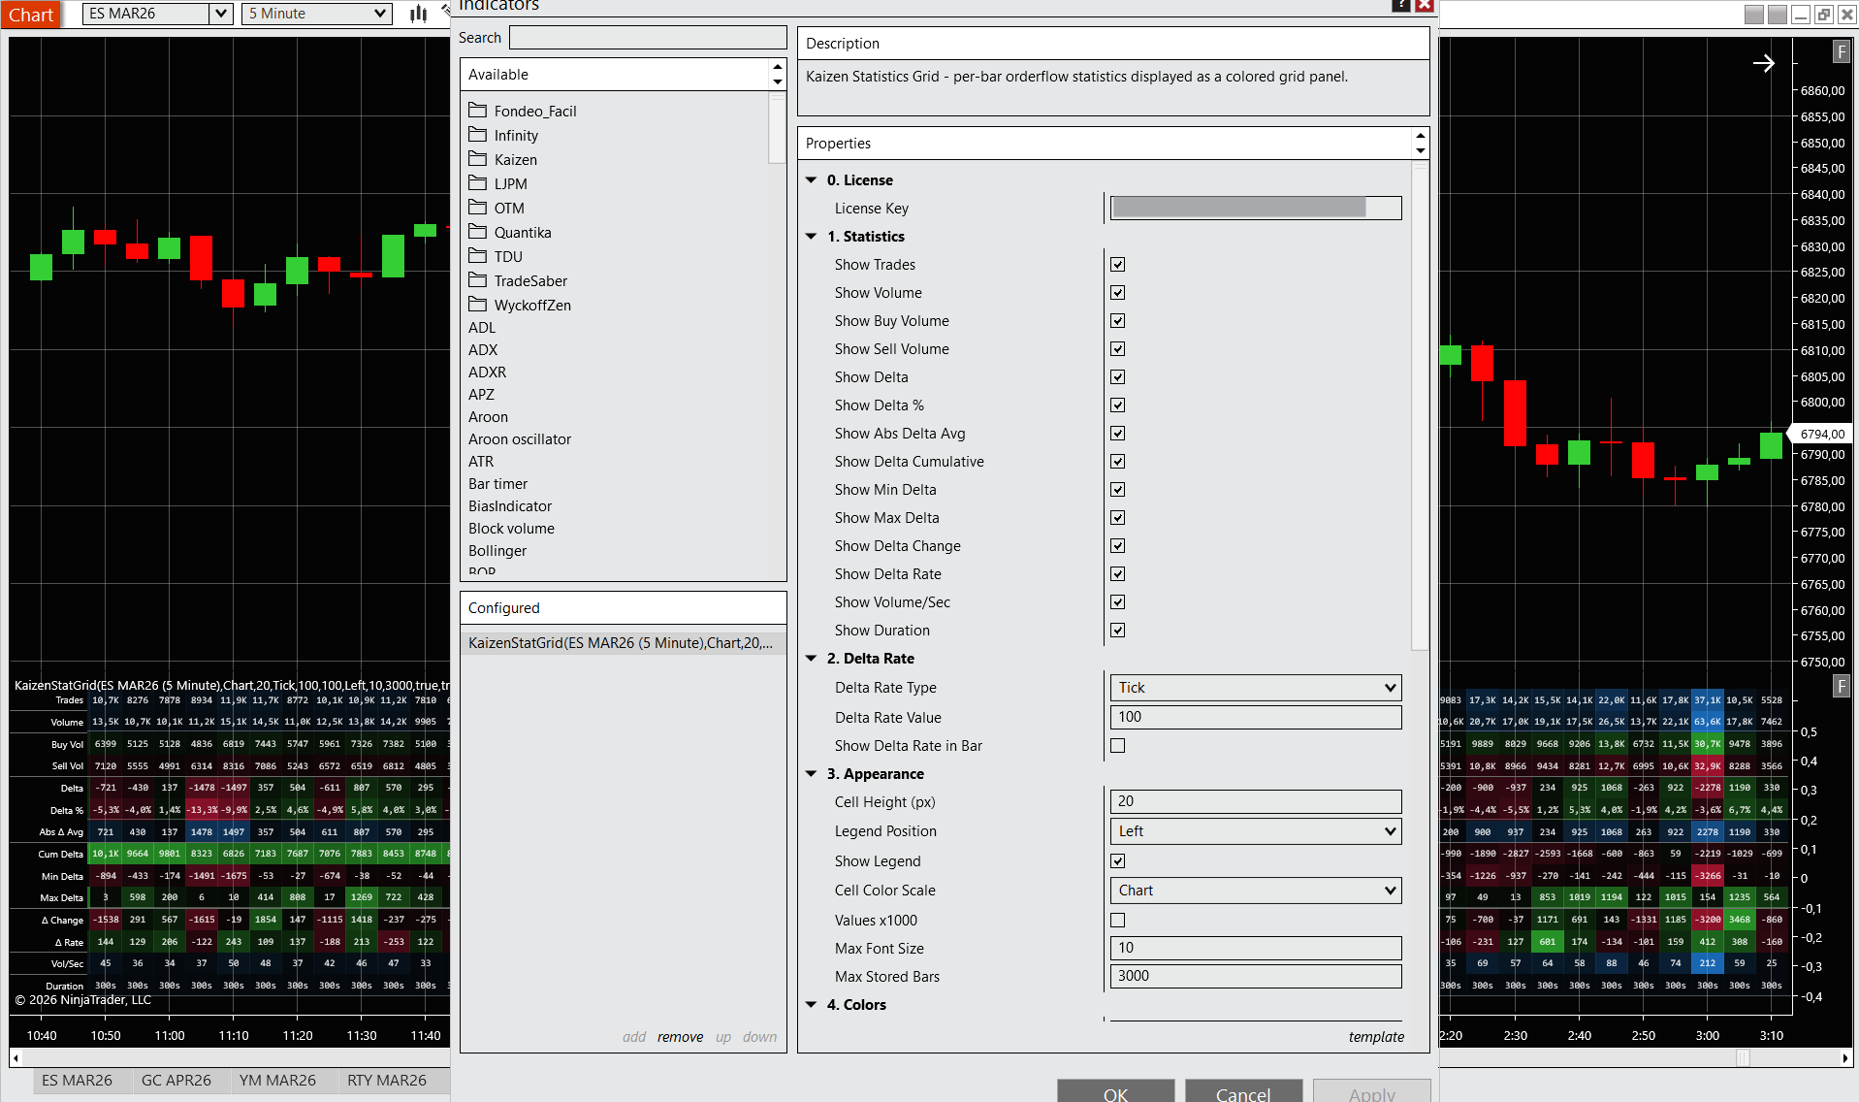This screenshot has height=1102, width=1859.
Task: Click the remove link below Configured list
Action: pyautogui.click(x=680, y=1036)
